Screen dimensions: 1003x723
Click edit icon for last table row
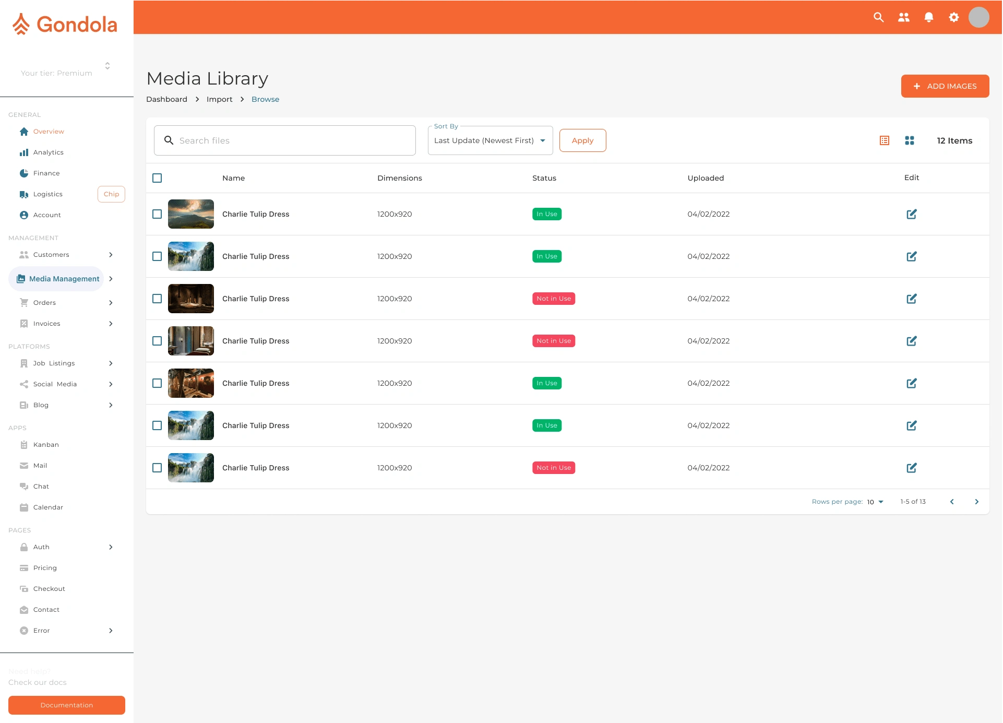(x=911, y=468)
